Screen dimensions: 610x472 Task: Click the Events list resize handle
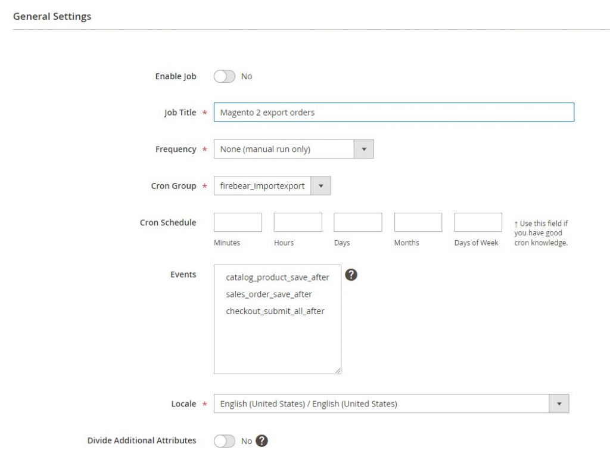coord(338,371)
